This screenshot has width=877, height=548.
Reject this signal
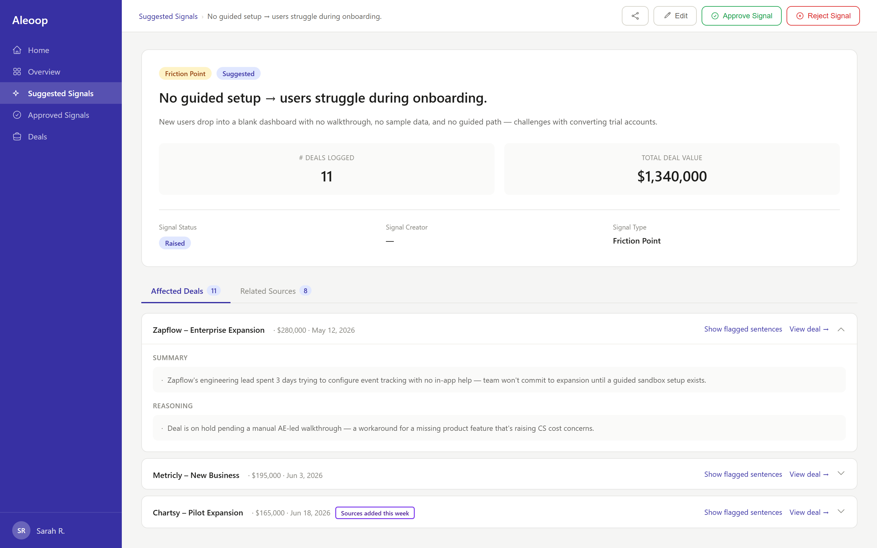coord(823,16)
